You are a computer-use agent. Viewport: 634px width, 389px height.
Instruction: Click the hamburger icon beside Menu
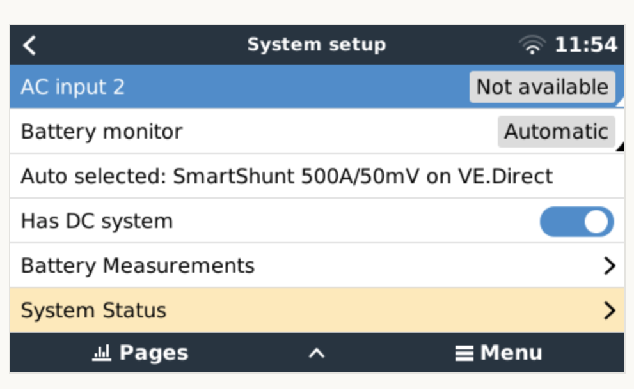click(464, 353)
